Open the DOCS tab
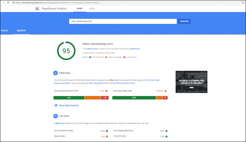The height and width of the screenshot is (142, 246). click(92, 8)
